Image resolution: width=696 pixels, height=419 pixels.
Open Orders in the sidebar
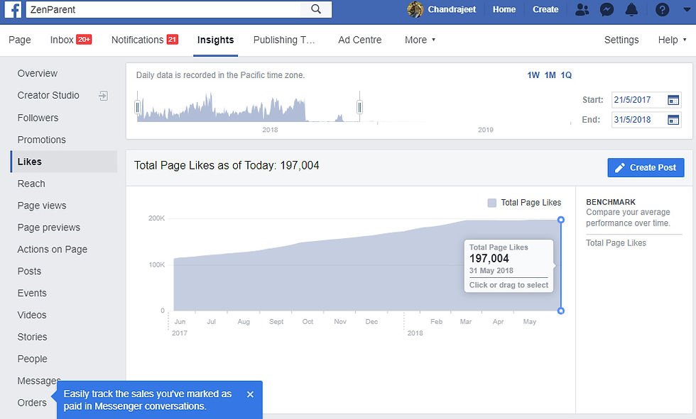pyautogui.click(x=32, y=403)
